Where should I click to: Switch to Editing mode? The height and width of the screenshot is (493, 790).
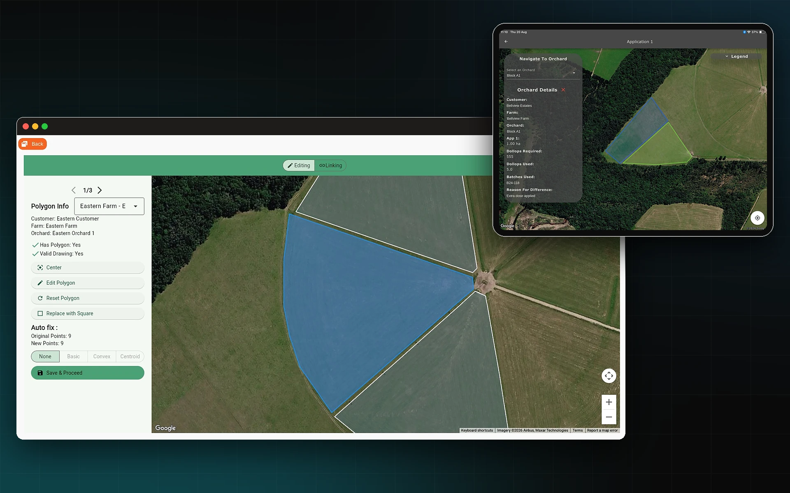(299, 165)
